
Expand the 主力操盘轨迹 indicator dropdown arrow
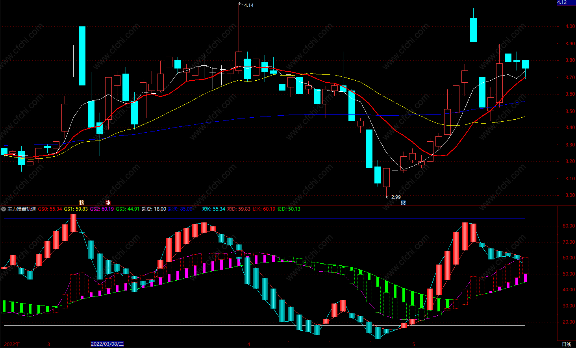click(x=4, y=209)
